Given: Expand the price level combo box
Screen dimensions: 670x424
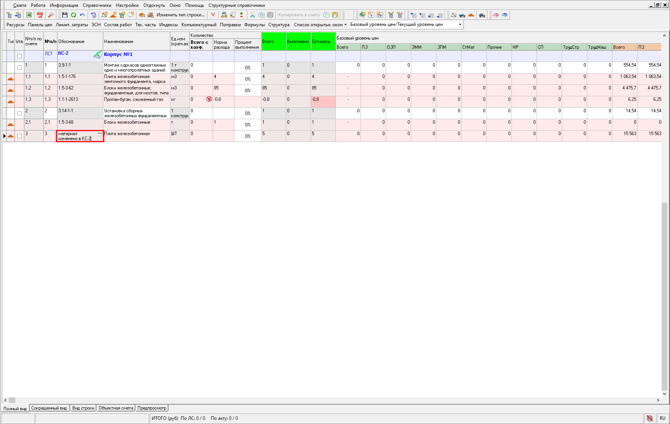Looking at the screenshot, I should (x=460, y=24).
